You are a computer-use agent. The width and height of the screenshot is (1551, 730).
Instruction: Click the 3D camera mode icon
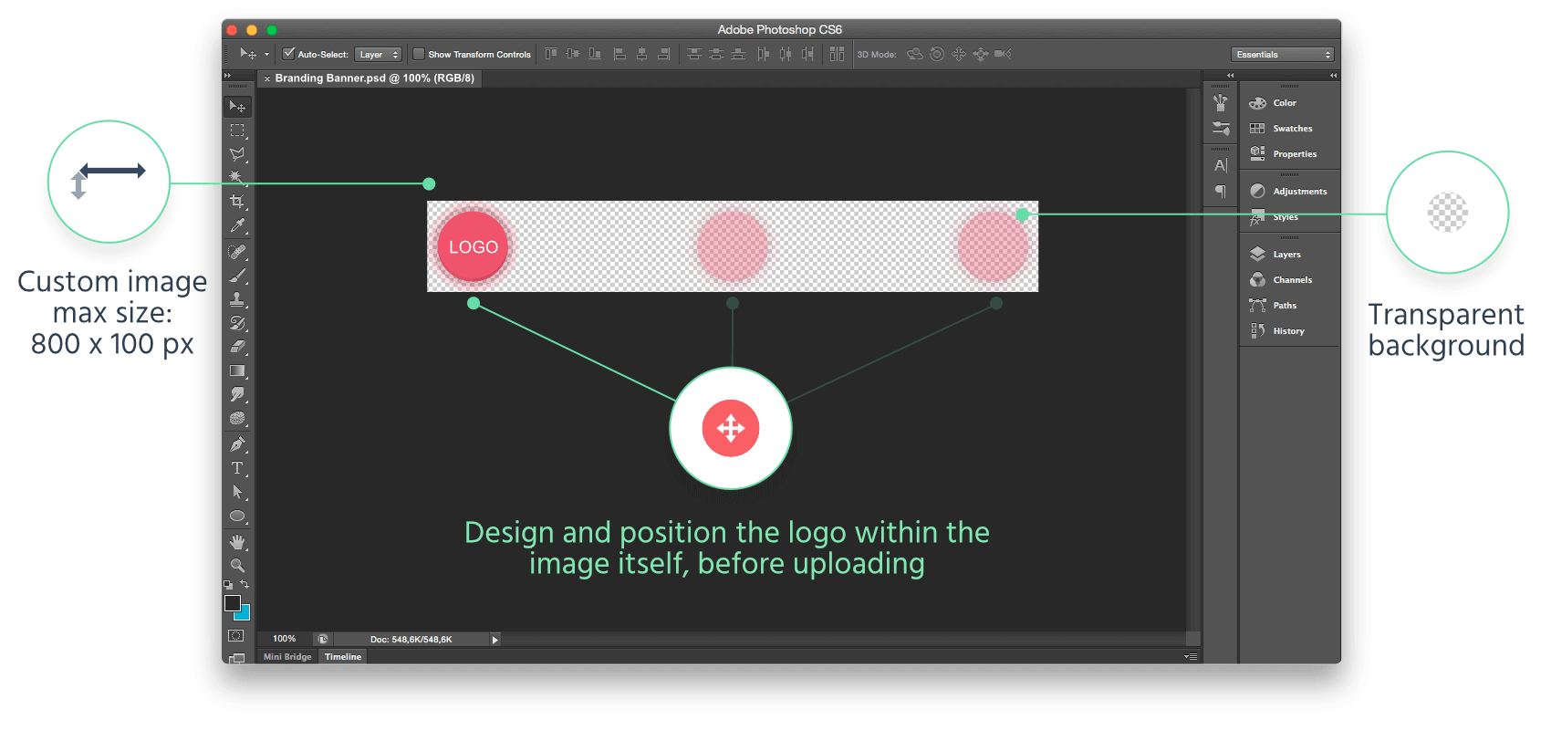pyautogui.click(x=1003, y=54)
